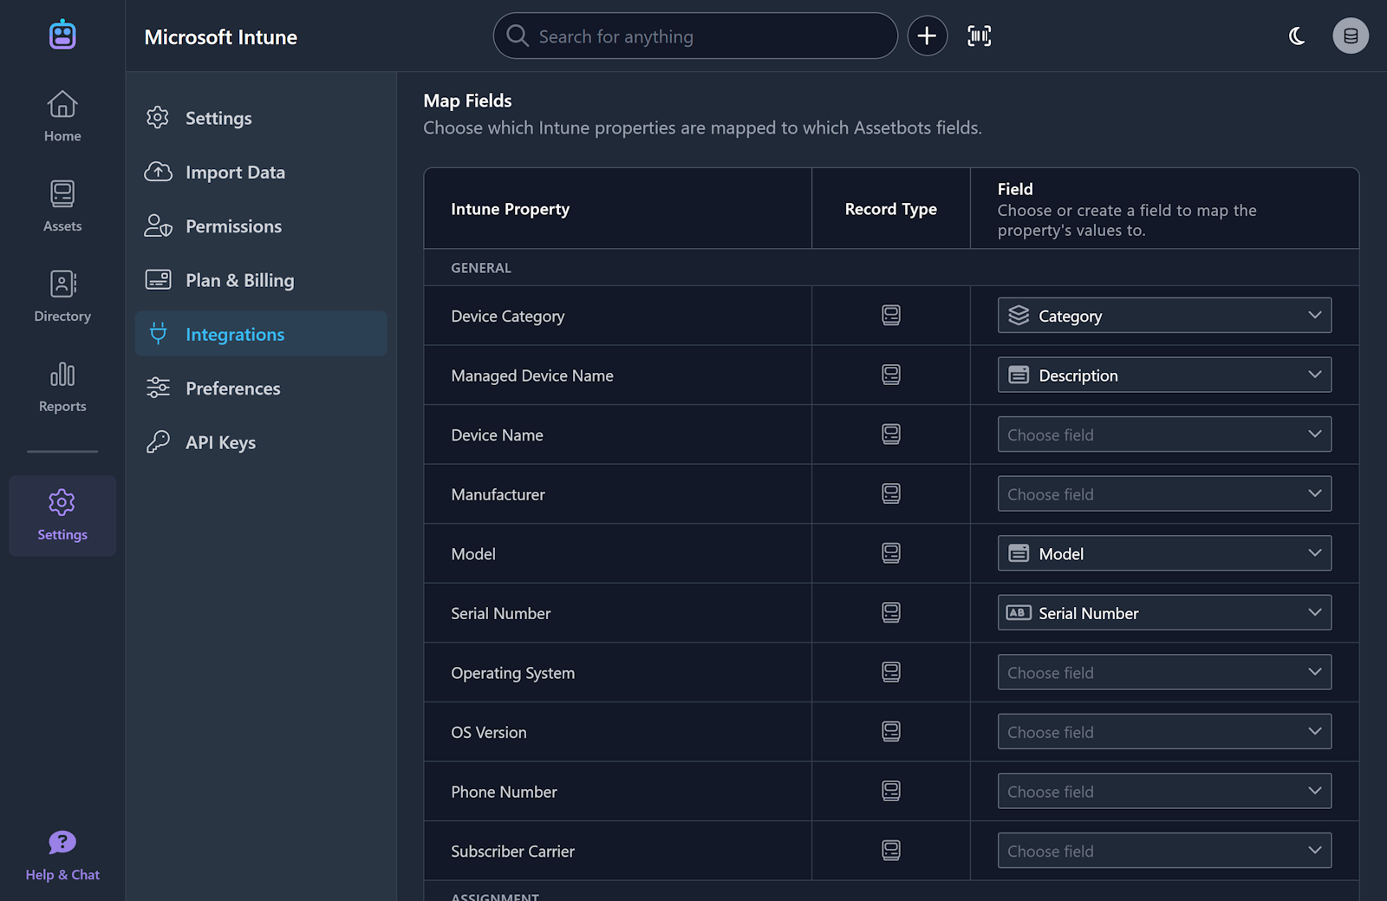Click the Subscriber Carrier property text
This screenshot has height=901, width=1387.
coord(512,852)
